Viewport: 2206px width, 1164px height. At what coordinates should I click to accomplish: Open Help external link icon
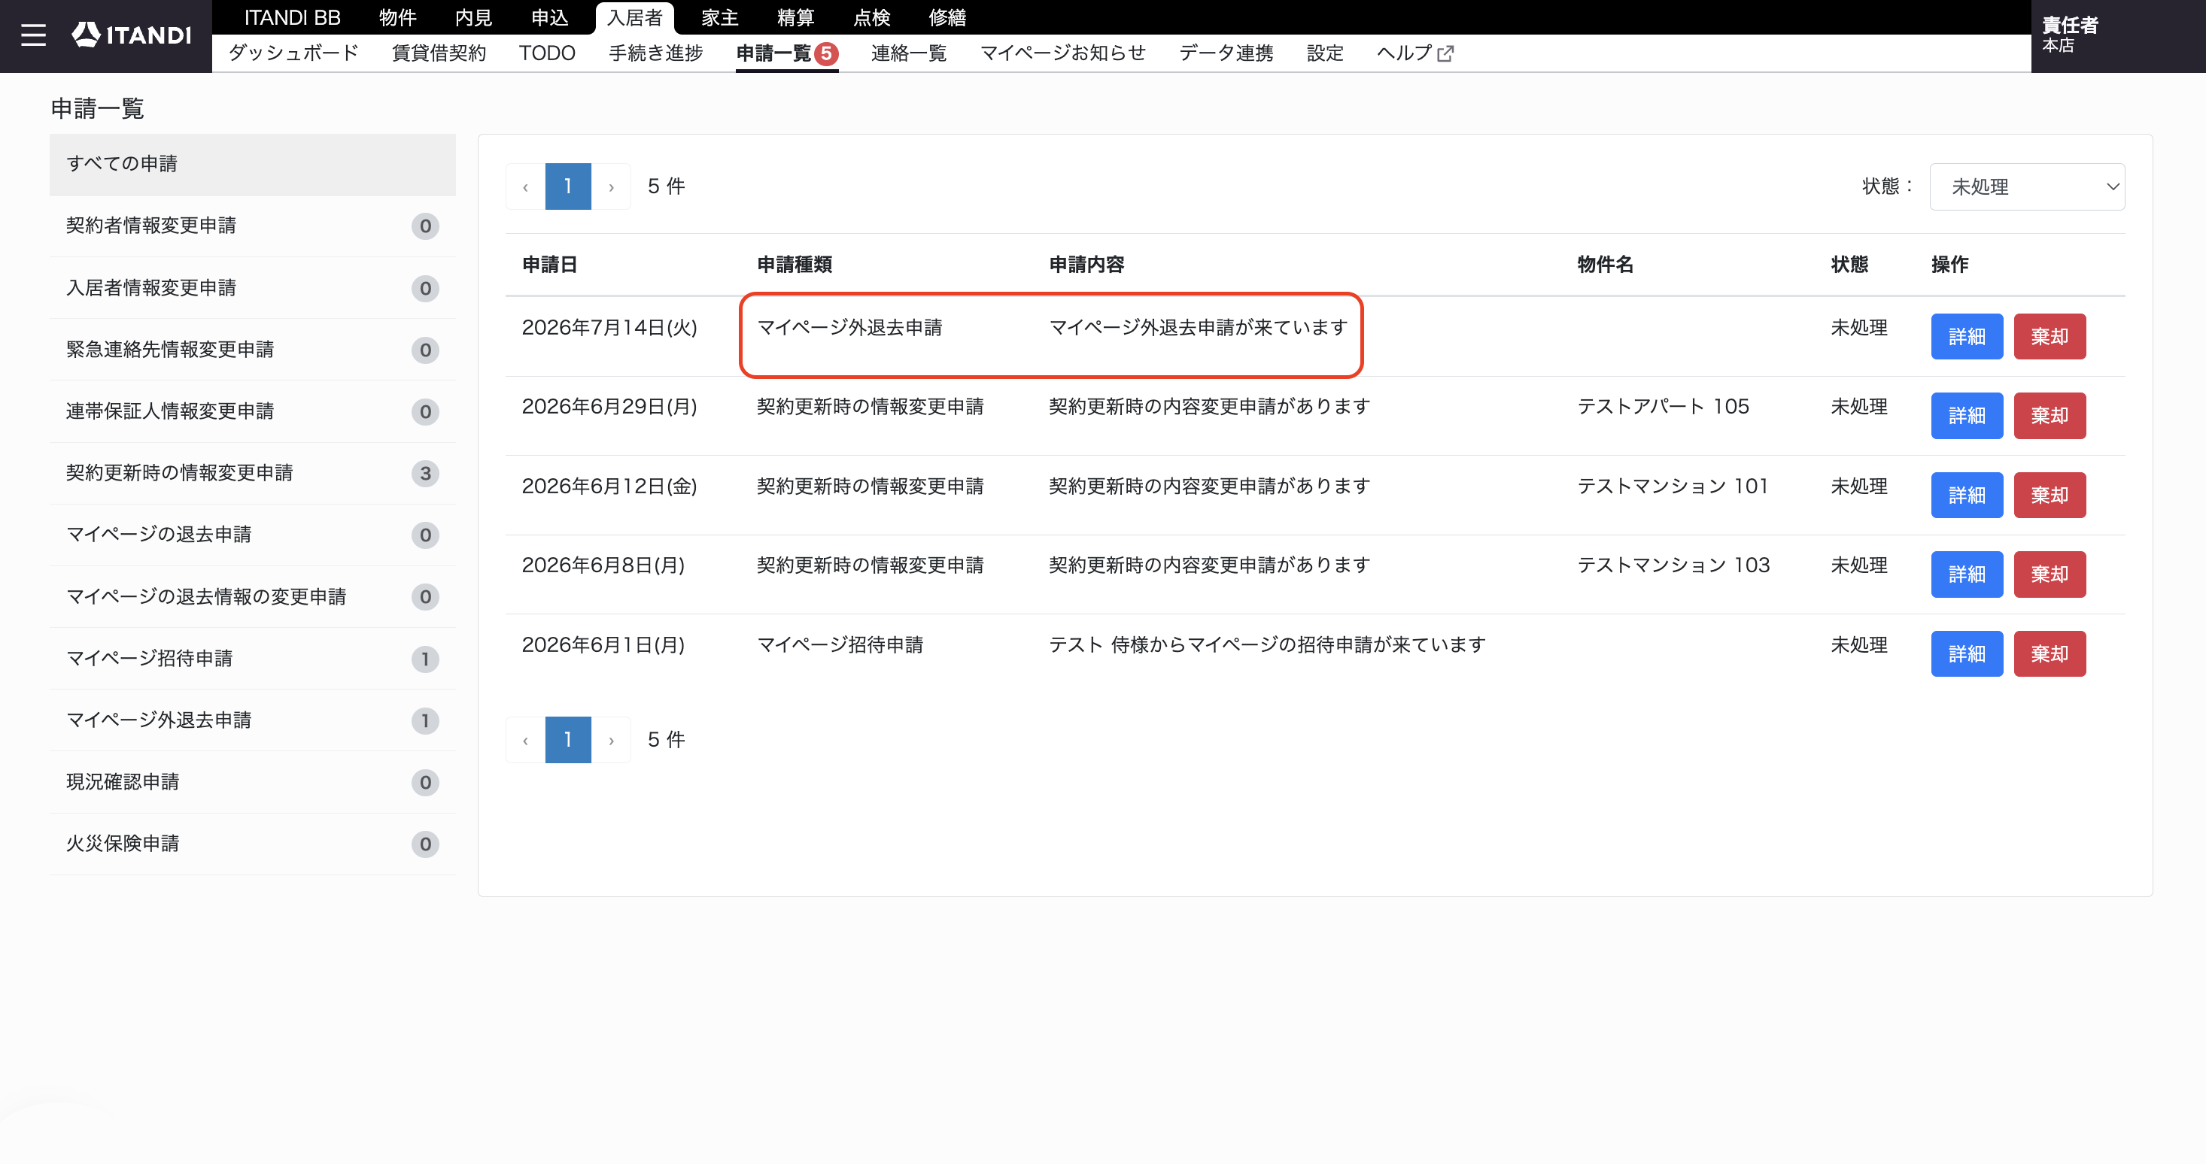point(1445,54)
